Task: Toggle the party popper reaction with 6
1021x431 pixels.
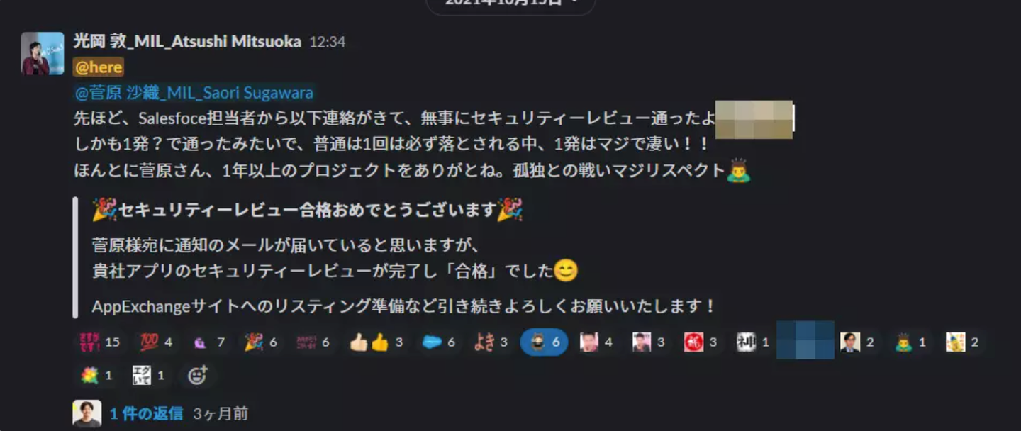Action: click(x=261, y=342)
